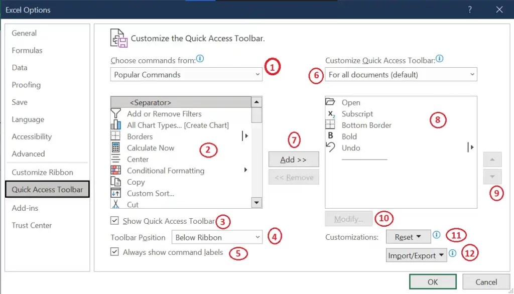Switch to the Save options category
Screen dimensions: 514x294
(x=20, y=102)
